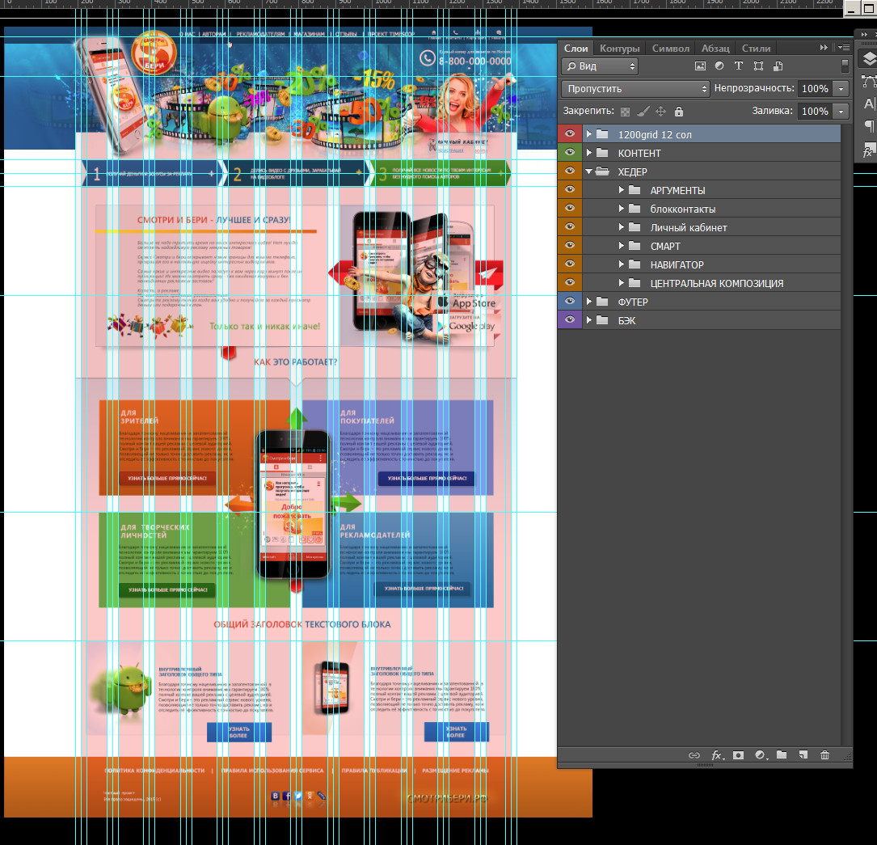The height and width of the screenshot is (845, 877).
Task: Click the pixel layer filter icon
Action: pyautogui.click(x=700, y=66)
